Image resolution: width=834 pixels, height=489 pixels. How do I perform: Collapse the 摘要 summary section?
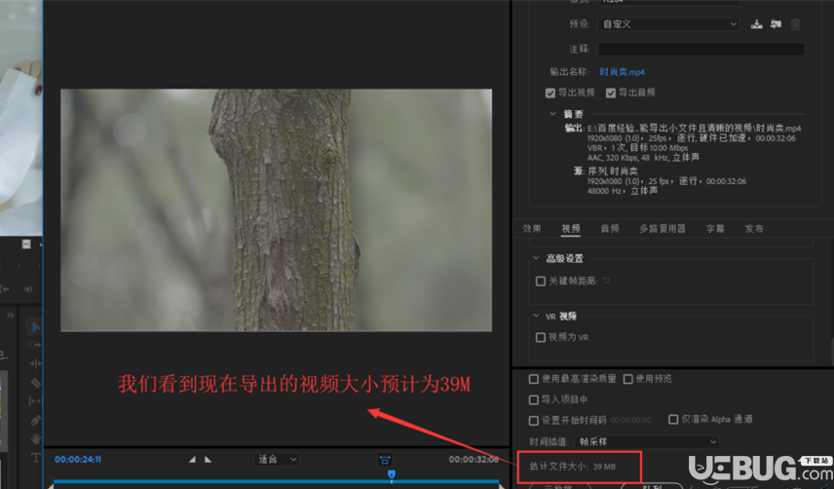[552, 114]
